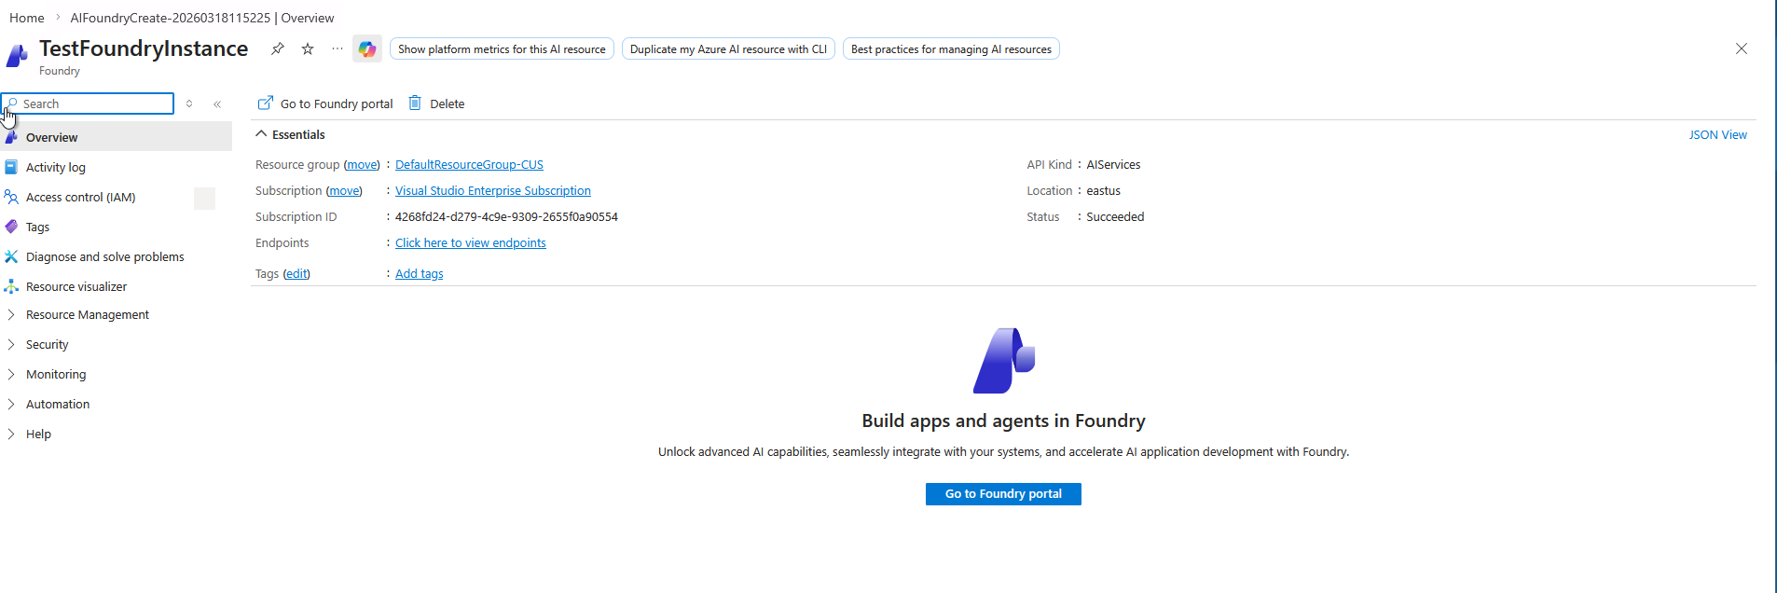
Task: Expand the Security section
Action: coord(48,344)
